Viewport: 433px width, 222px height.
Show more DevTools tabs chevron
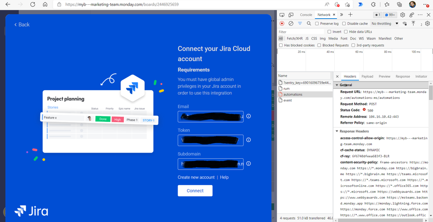coord(342,15)
